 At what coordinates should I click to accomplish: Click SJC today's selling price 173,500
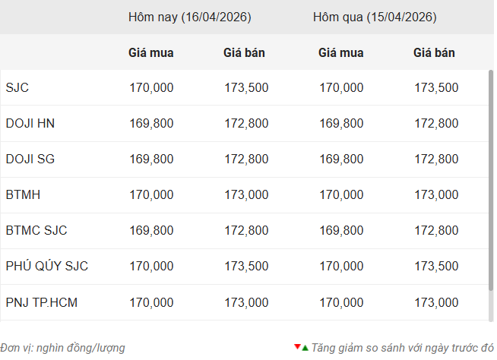point(246,87)
